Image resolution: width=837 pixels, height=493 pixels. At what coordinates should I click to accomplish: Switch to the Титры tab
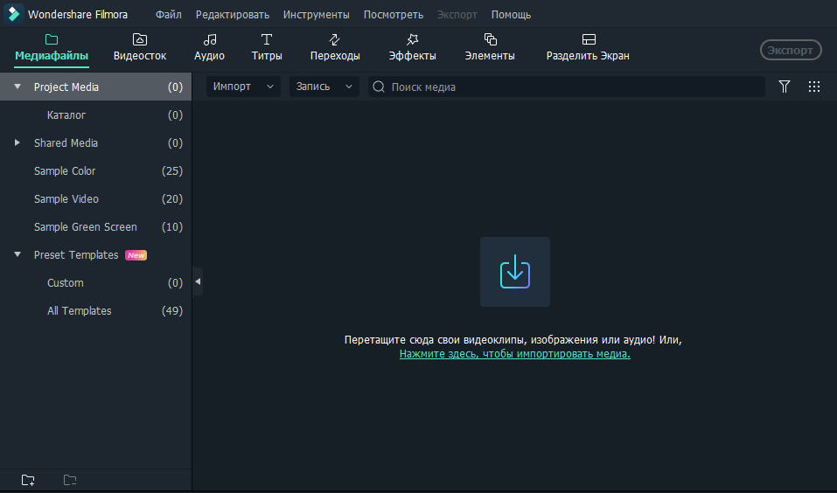267,48
